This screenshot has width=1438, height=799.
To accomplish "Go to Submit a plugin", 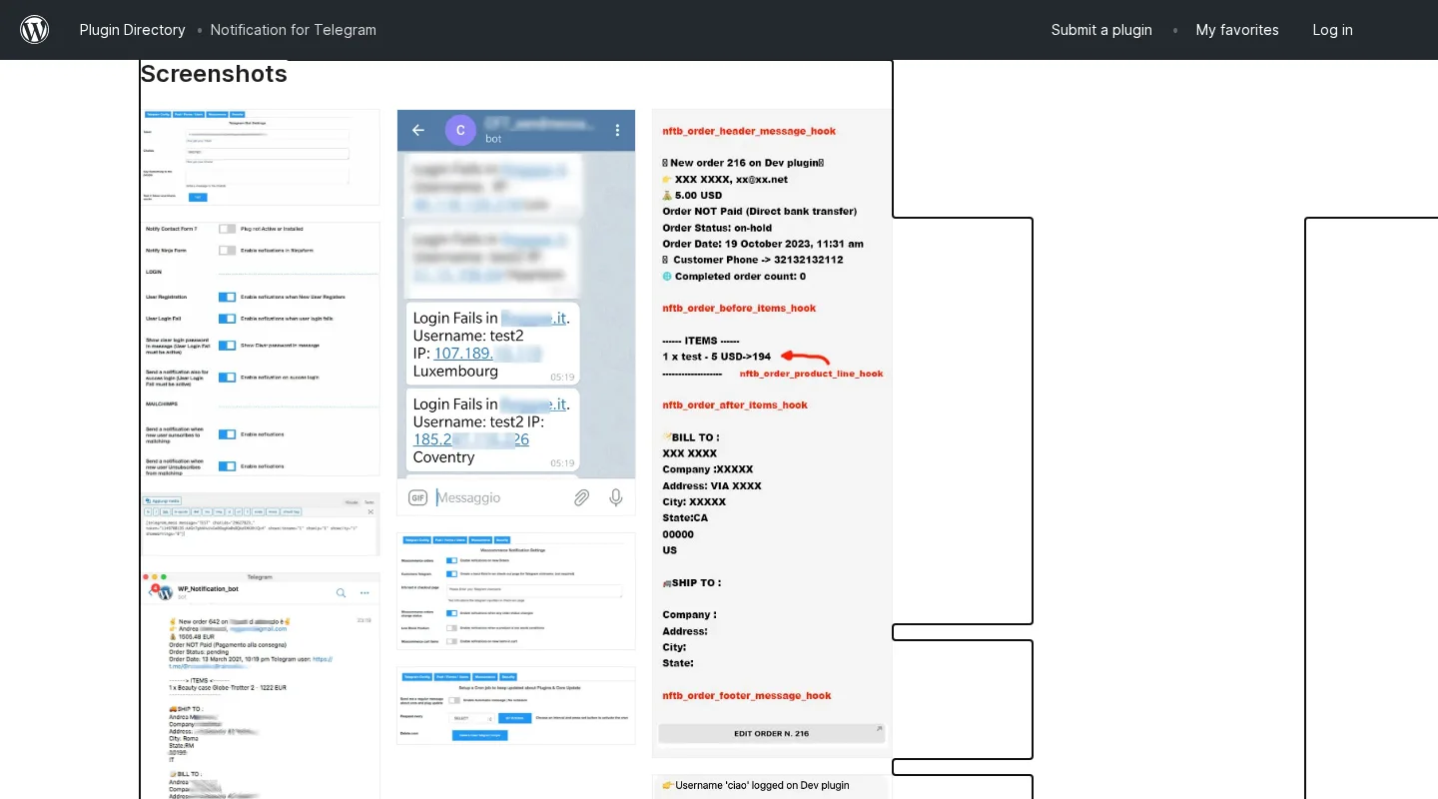I will tap(1101, 30).
